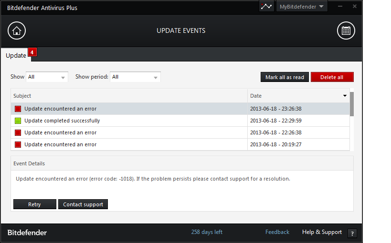391x243 pixels.
Task: Click the red notification badge showing 4
Action: coord(32,52)
